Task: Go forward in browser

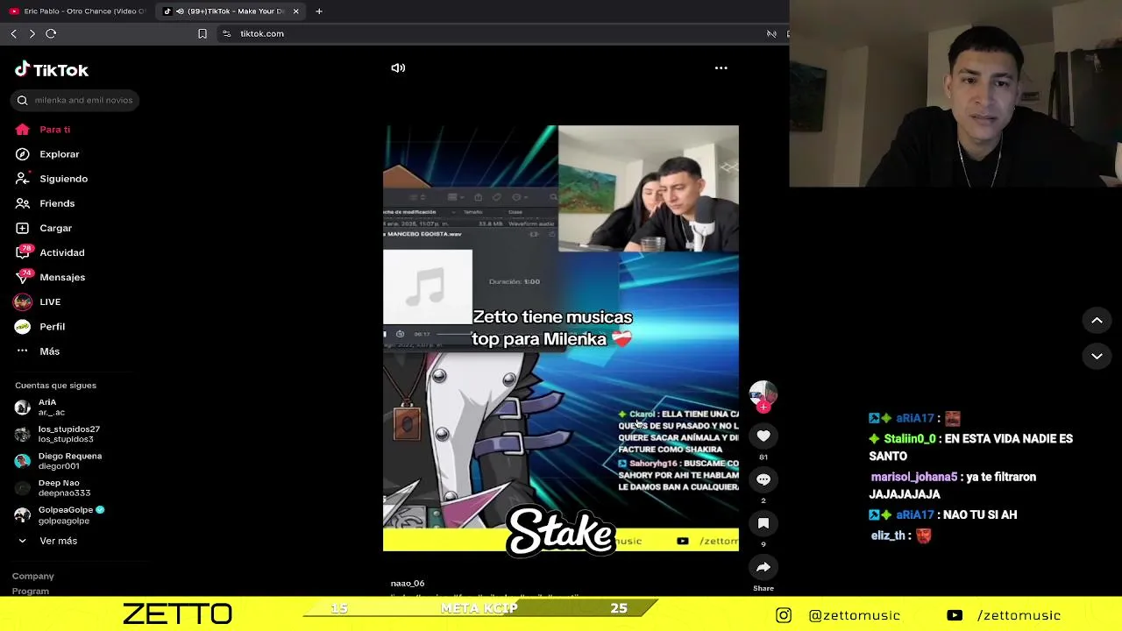Action: coord(32,33)
